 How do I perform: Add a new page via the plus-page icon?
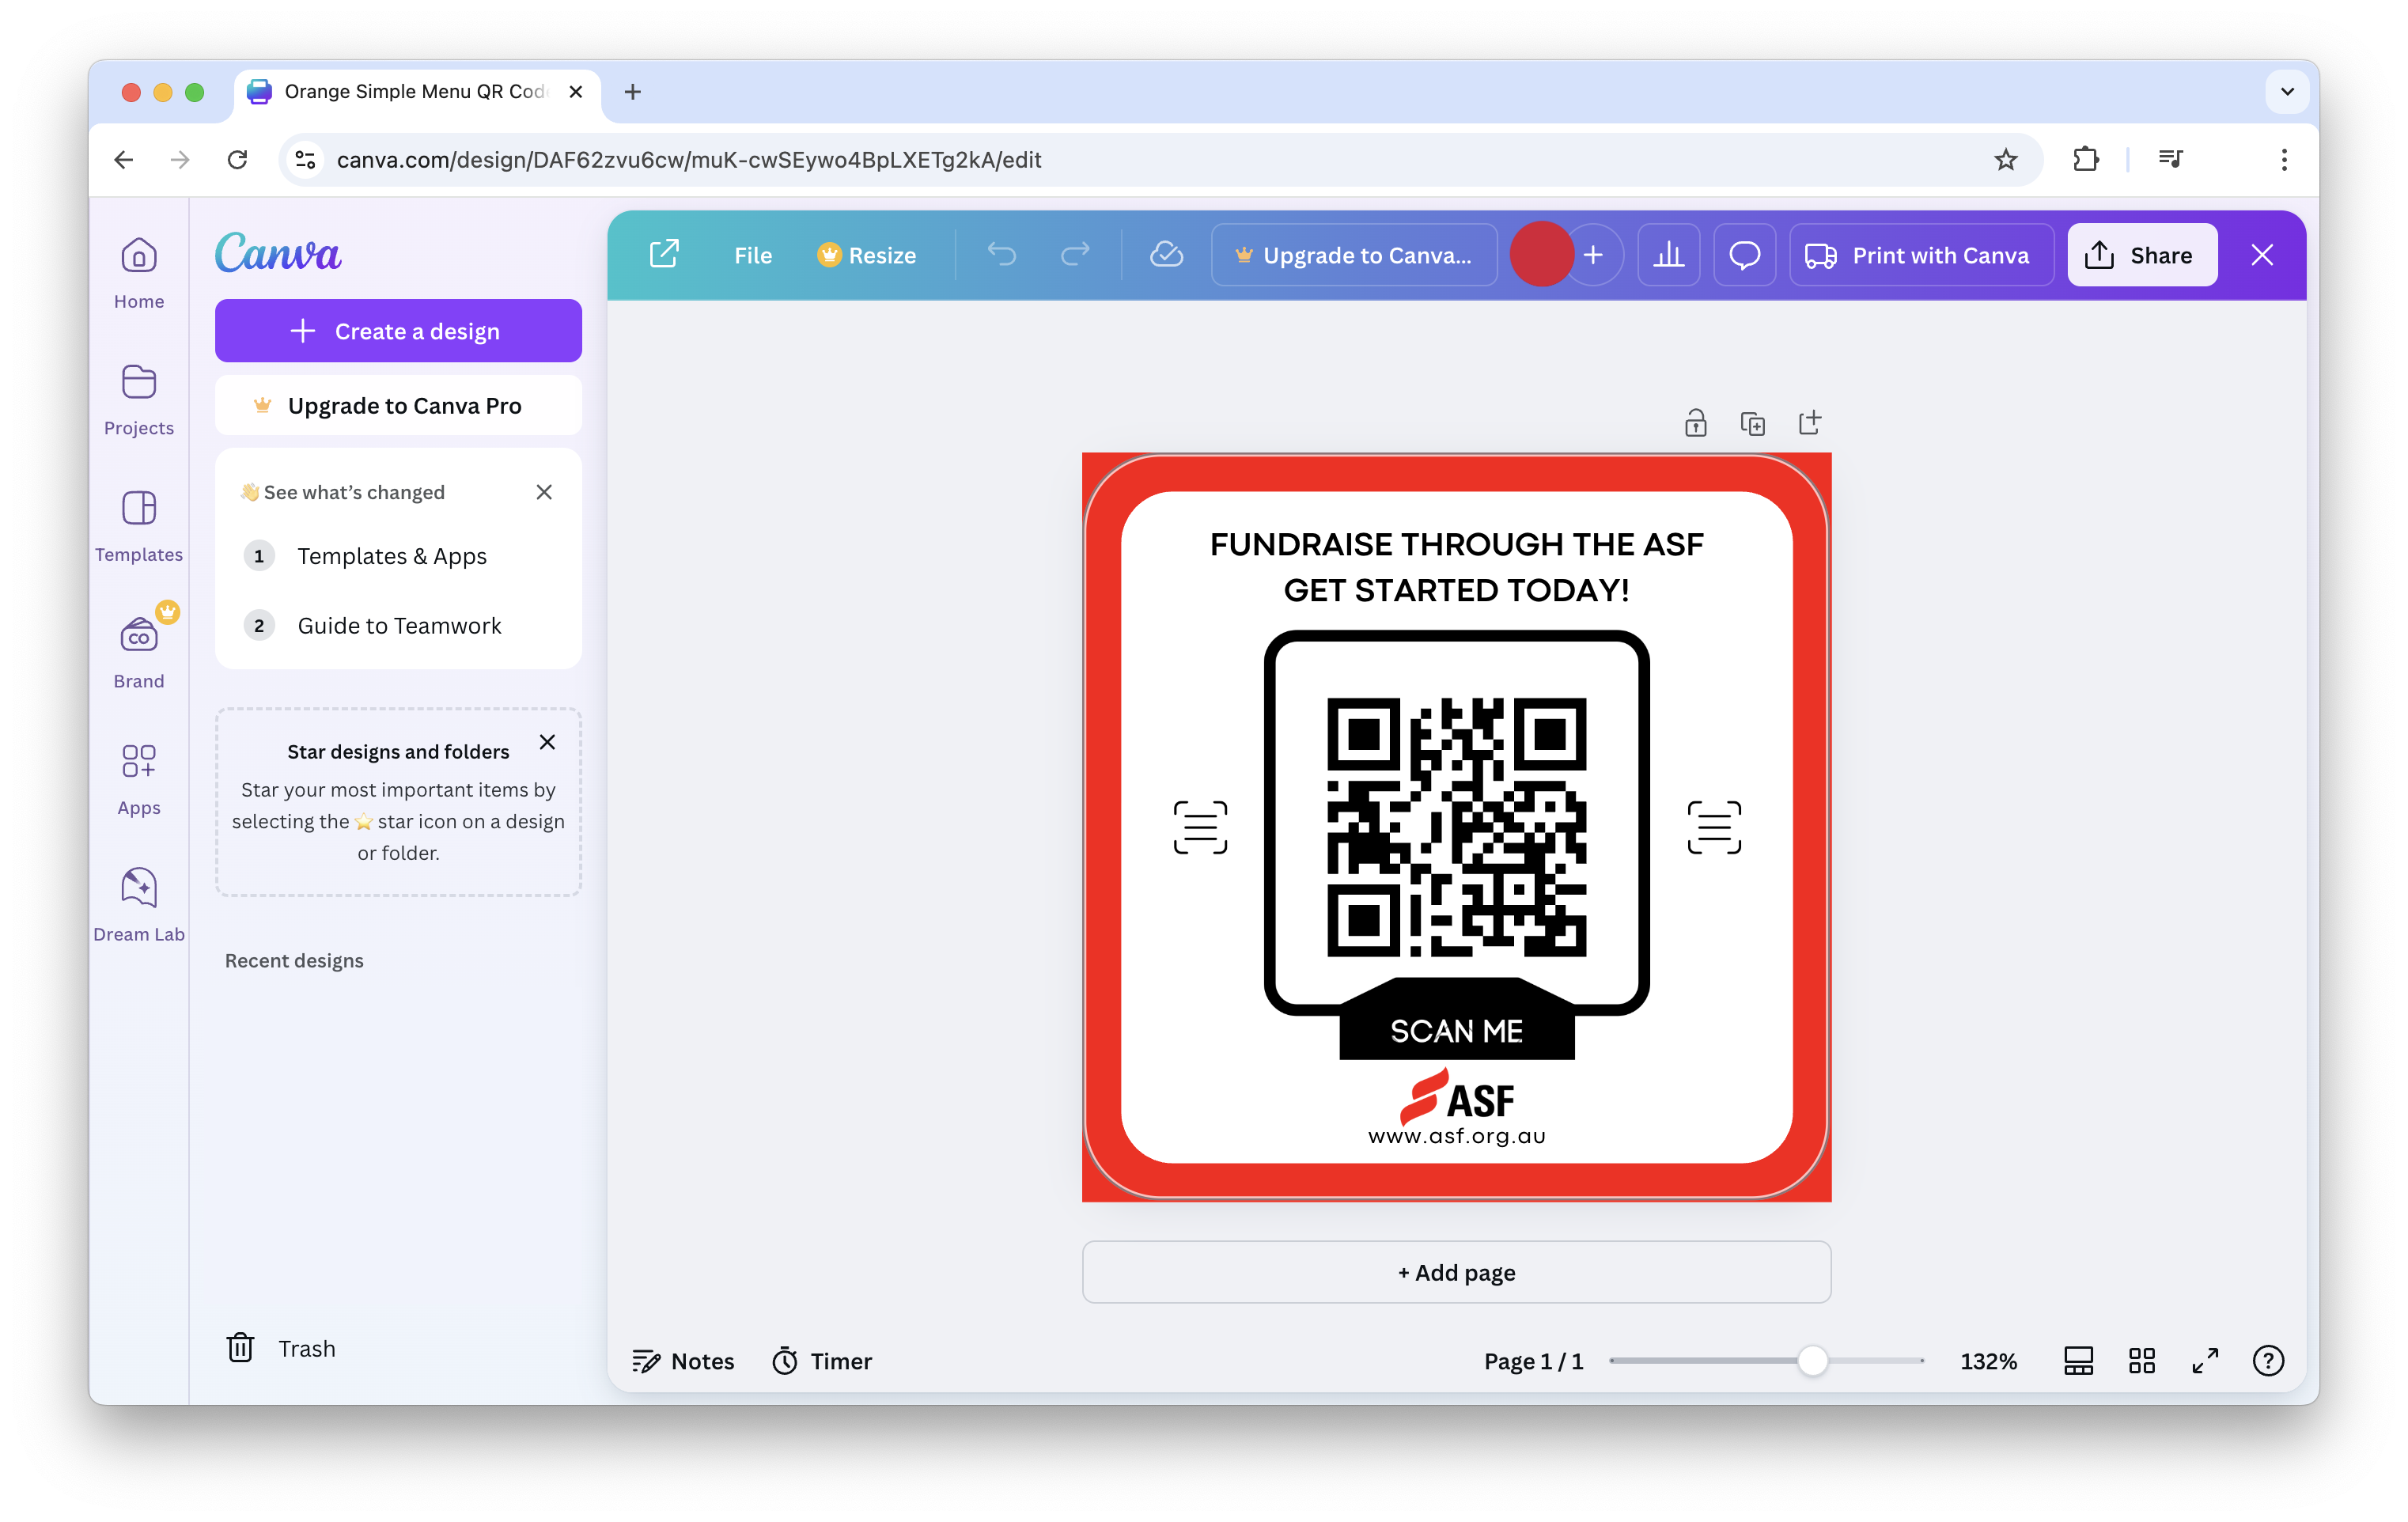point(1810,423)
